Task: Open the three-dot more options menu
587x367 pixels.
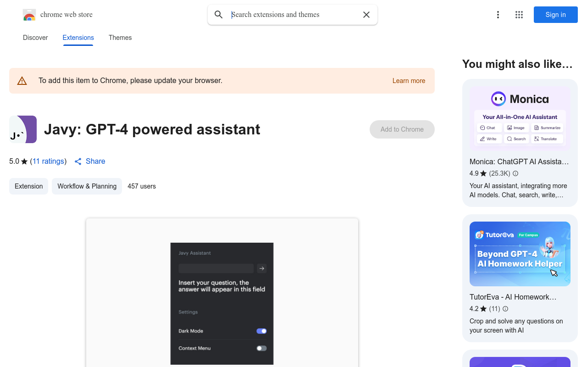Action: [x=498, y=15]
